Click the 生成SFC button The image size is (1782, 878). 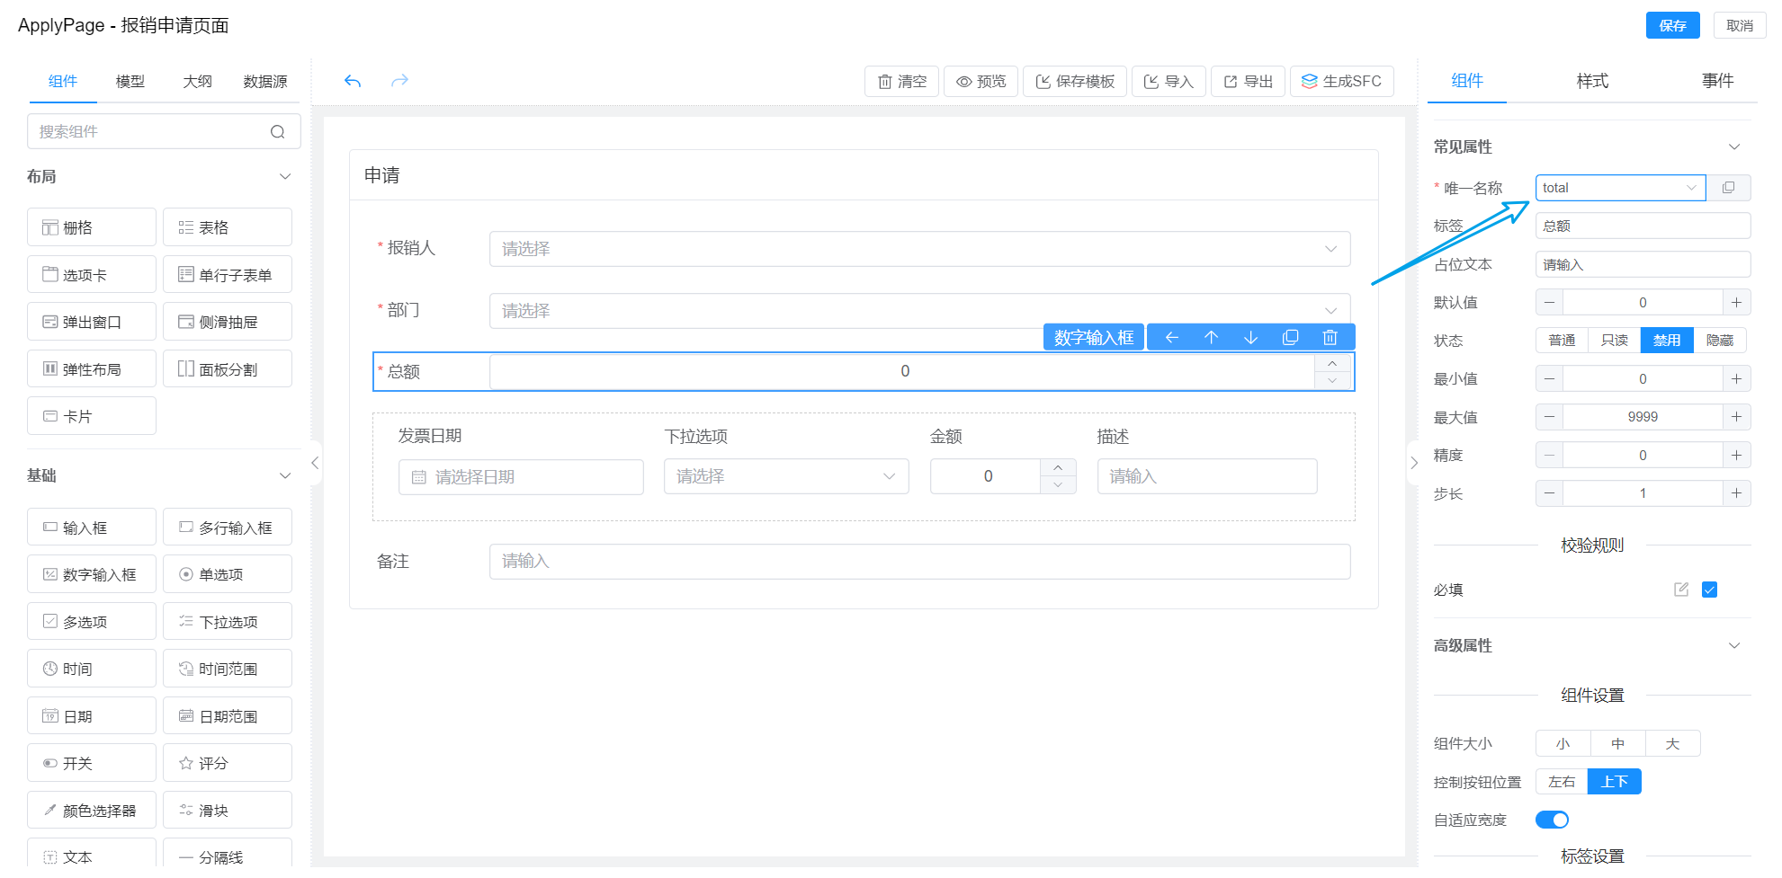(x=1341, y=81)
